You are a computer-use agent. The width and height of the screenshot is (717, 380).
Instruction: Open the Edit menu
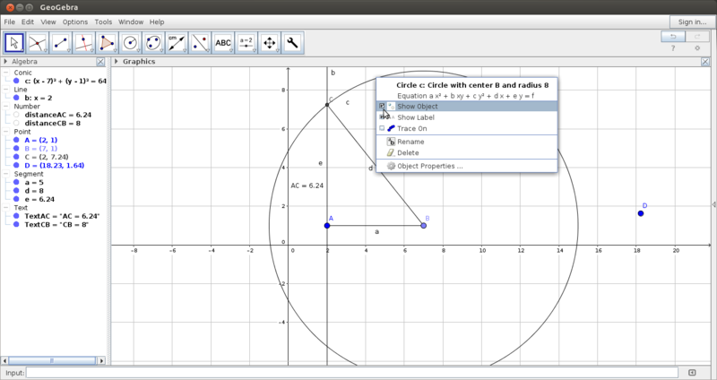click(x=28, y=22)
